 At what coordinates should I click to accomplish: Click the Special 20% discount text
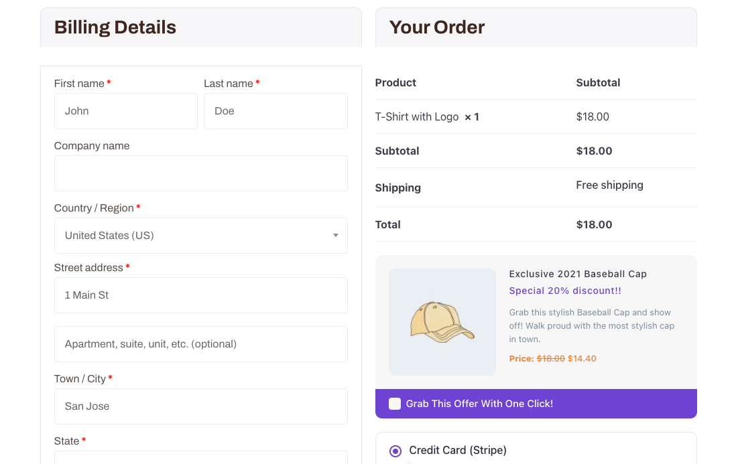(565, 291)
